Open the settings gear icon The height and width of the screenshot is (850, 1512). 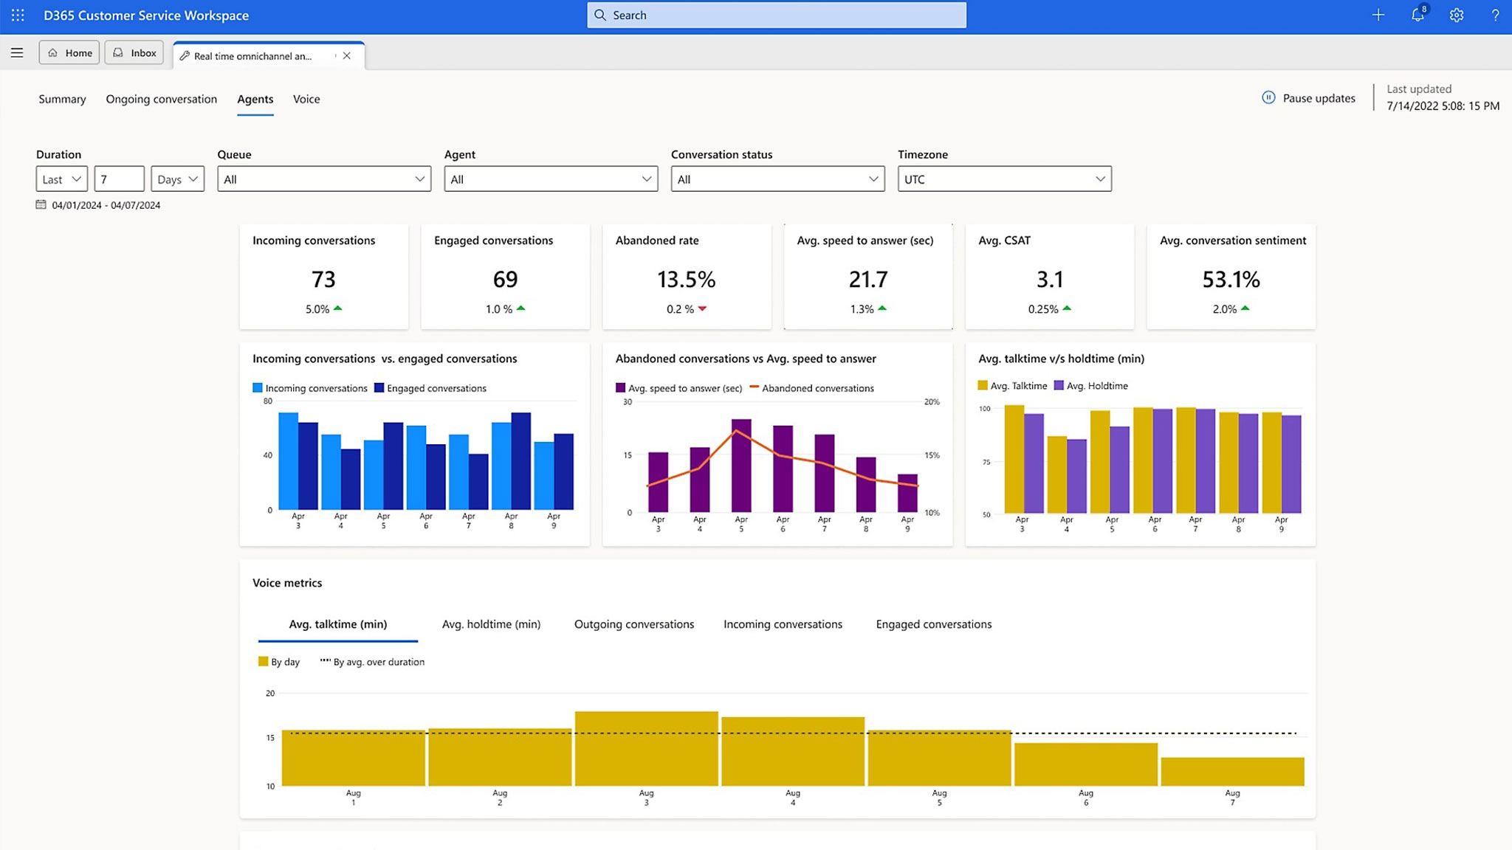(x=1456, y=15)
